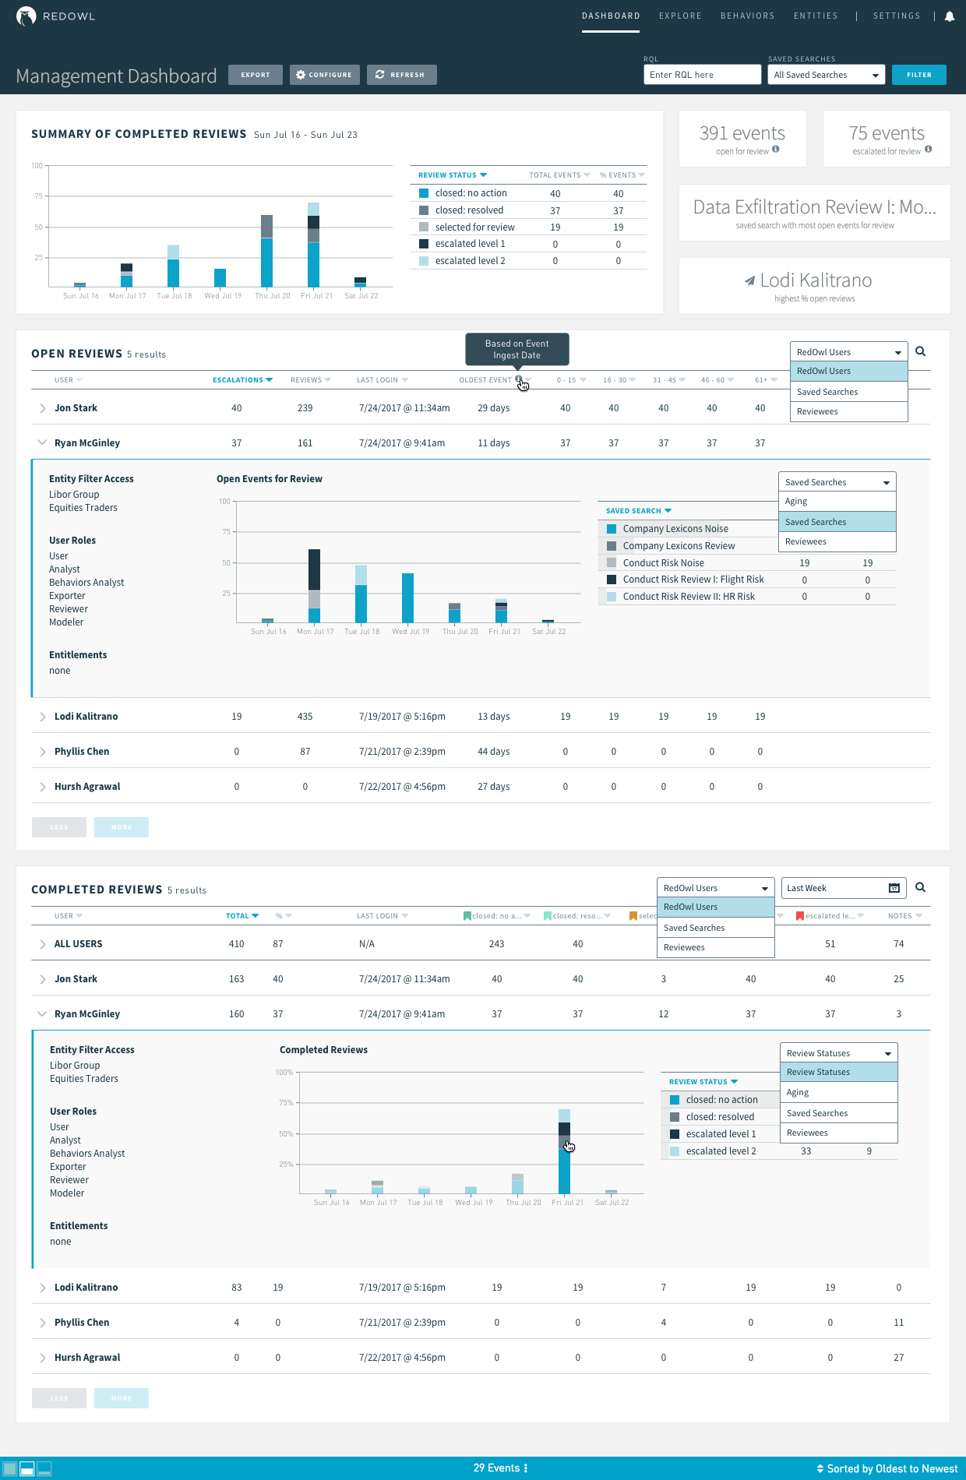Go to the Explore tab
Image resolution: width=966 pixels, height=1480 pixels.
(x=680, y=16)
